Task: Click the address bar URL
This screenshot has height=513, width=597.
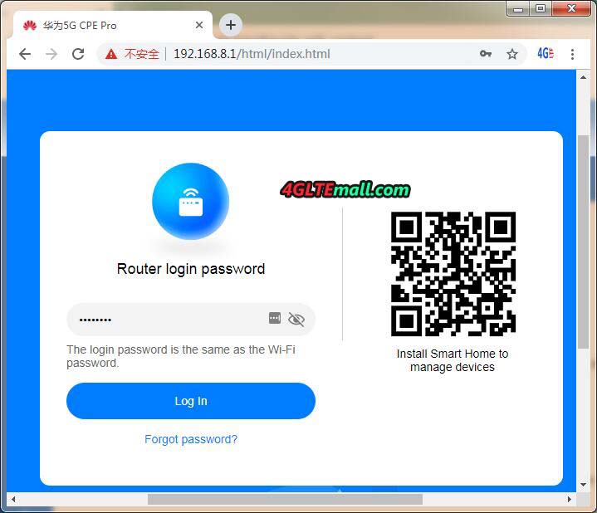Action: point(251,54)
